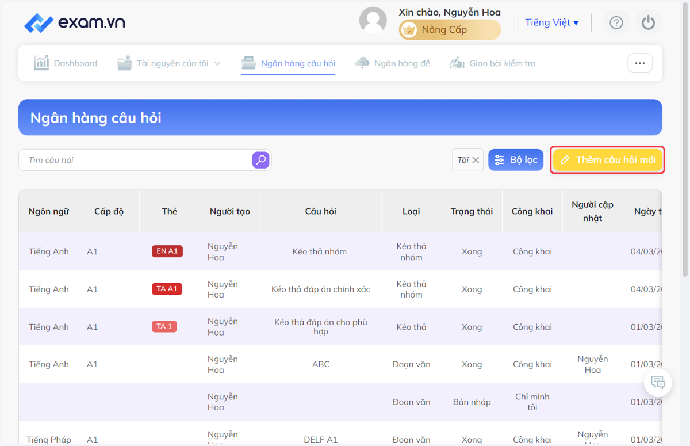
Task: Click the Tài nguyên của tôi folder icon
Action: pyautogui.click(x=125, y=63)
